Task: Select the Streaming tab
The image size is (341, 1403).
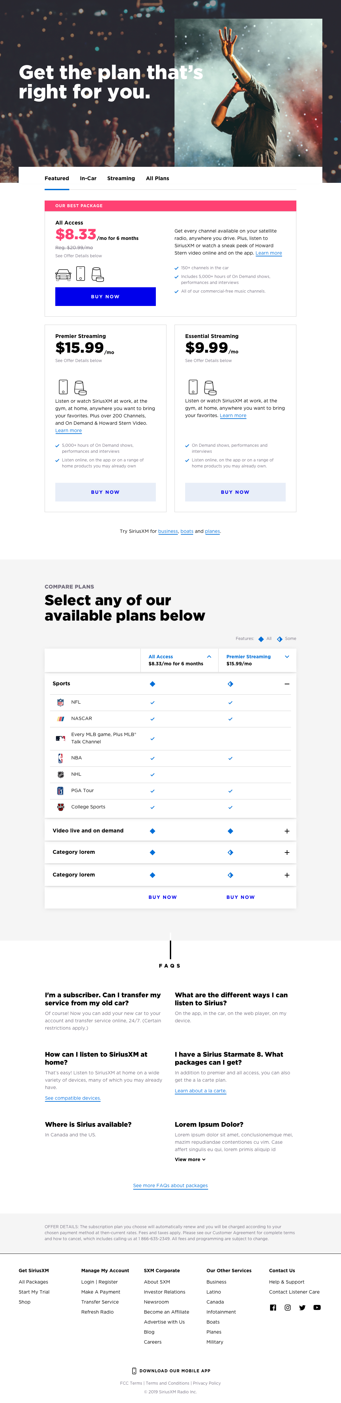Action: click(x=121, y=179)
